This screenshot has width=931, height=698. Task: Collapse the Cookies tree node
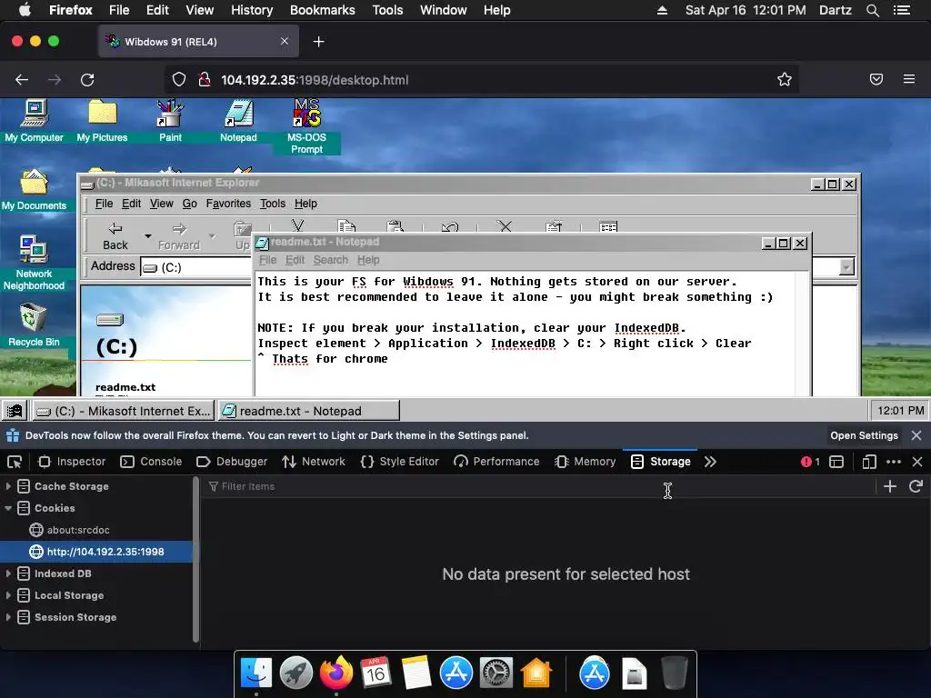pyautogui.click(x=8, y=508)
